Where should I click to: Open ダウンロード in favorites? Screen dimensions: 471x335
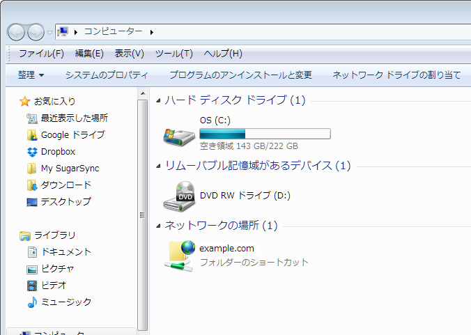tap(65, 185)
